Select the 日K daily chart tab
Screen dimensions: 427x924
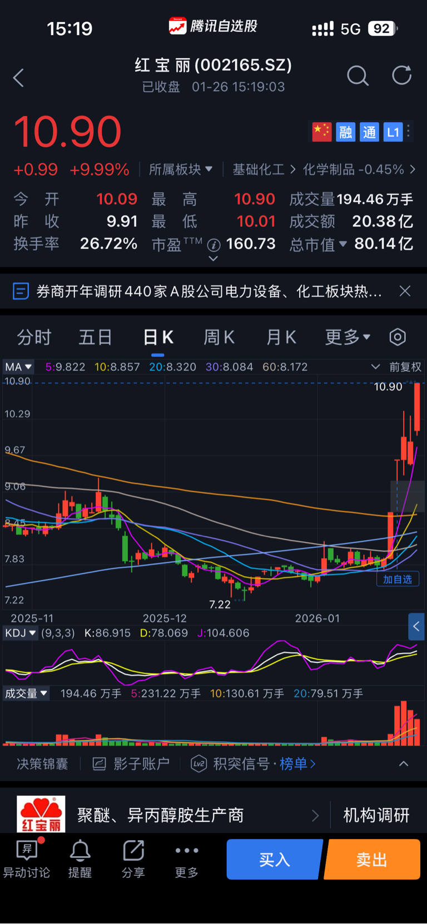pos(158,337)
